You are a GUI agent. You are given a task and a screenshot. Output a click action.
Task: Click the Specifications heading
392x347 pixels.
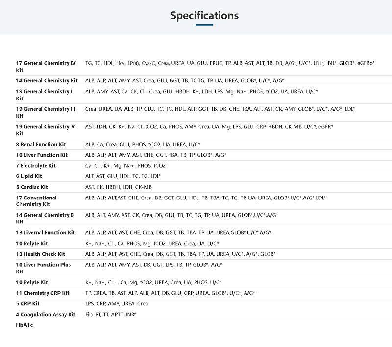coord(204,16)
